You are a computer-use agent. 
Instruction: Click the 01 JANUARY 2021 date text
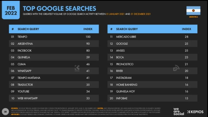[115, 14]
